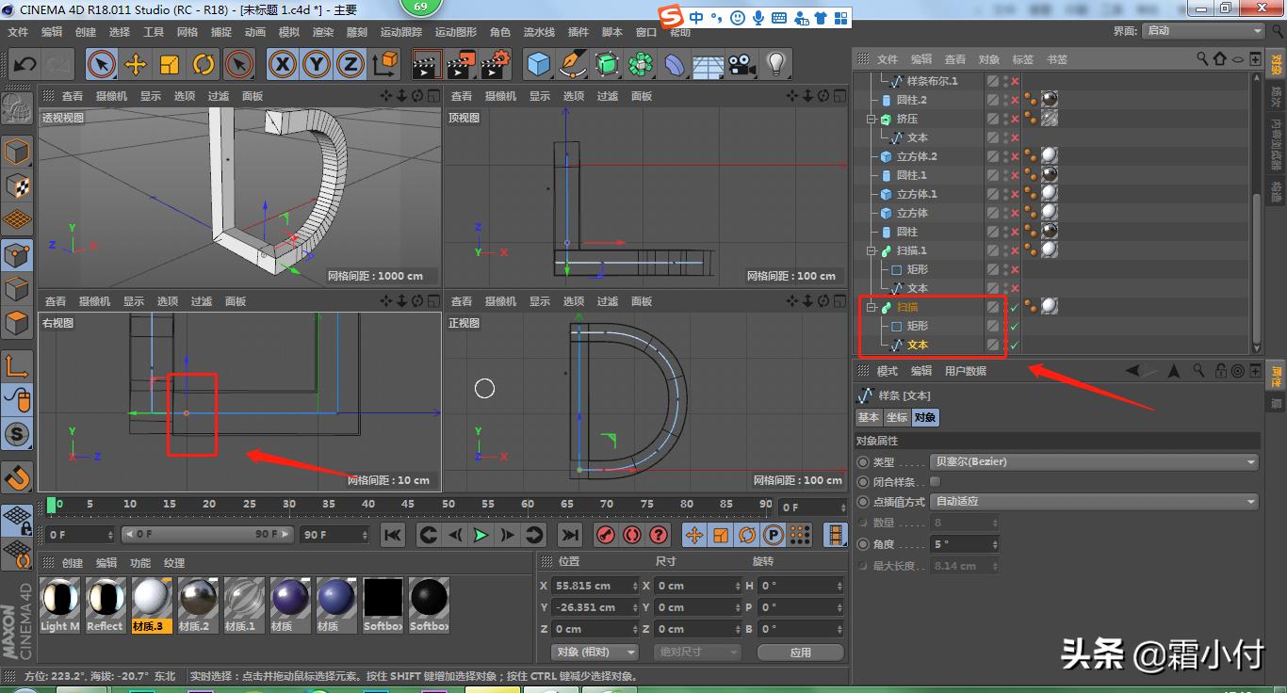Select the Cube primitive tool
This screenshot has height=693, width=1287.
click(x=540, y=63)
